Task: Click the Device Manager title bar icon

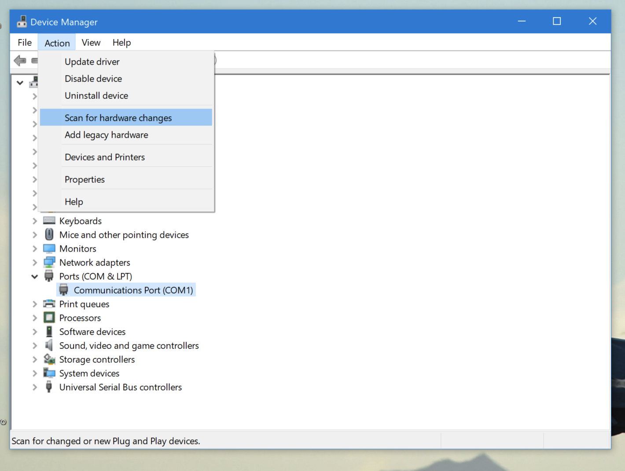Action: (22, 22)
